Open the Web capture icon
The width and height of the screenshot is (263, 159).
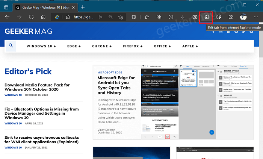(x=219, y=17)
